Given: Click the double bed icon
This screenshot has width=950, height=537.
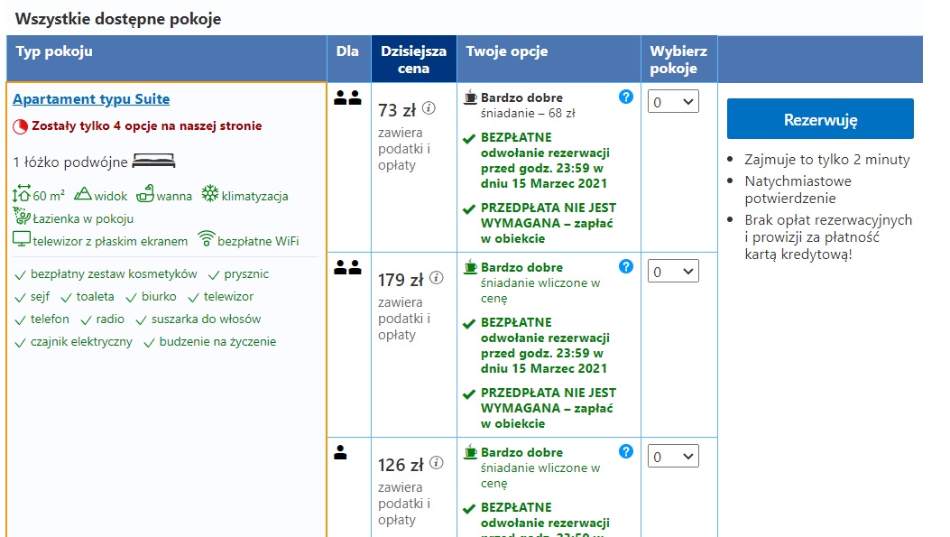Looking at the screenshot, I should (x=154, y=161).
